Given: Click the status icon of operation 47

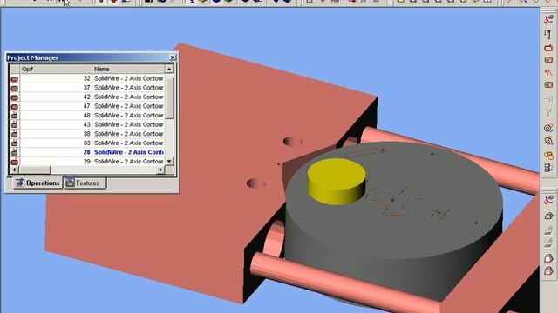Looking at the screenshot, I should pos(14,106).
